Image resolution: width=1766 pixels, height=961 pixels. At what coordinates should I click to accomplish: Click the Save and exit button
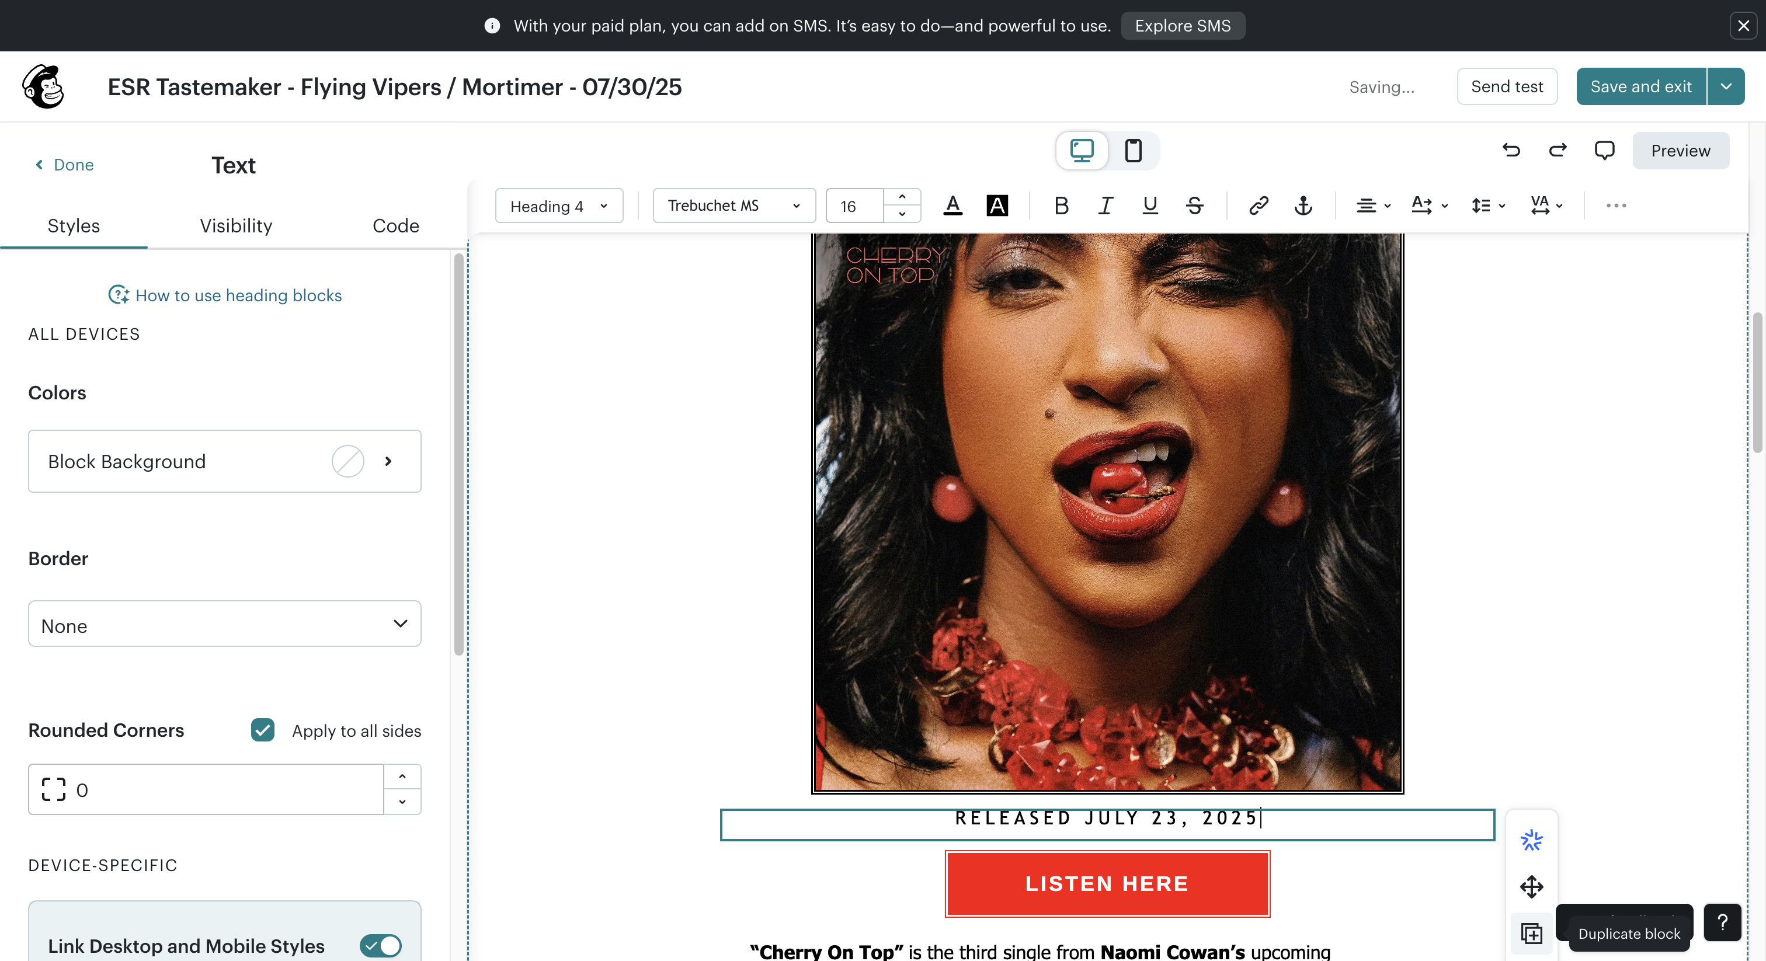click(1641, 86)
